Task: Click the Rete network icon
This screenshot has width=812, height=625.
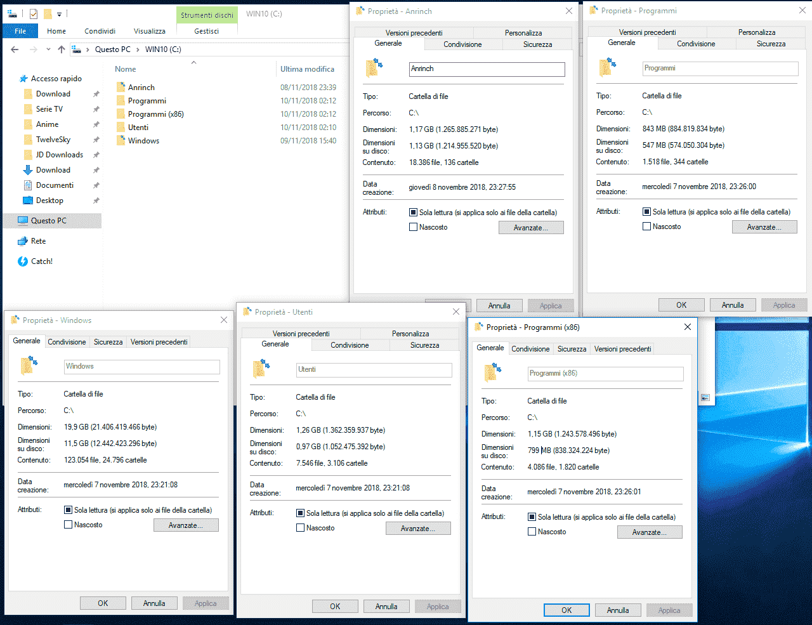Action: tap(23, 241)
